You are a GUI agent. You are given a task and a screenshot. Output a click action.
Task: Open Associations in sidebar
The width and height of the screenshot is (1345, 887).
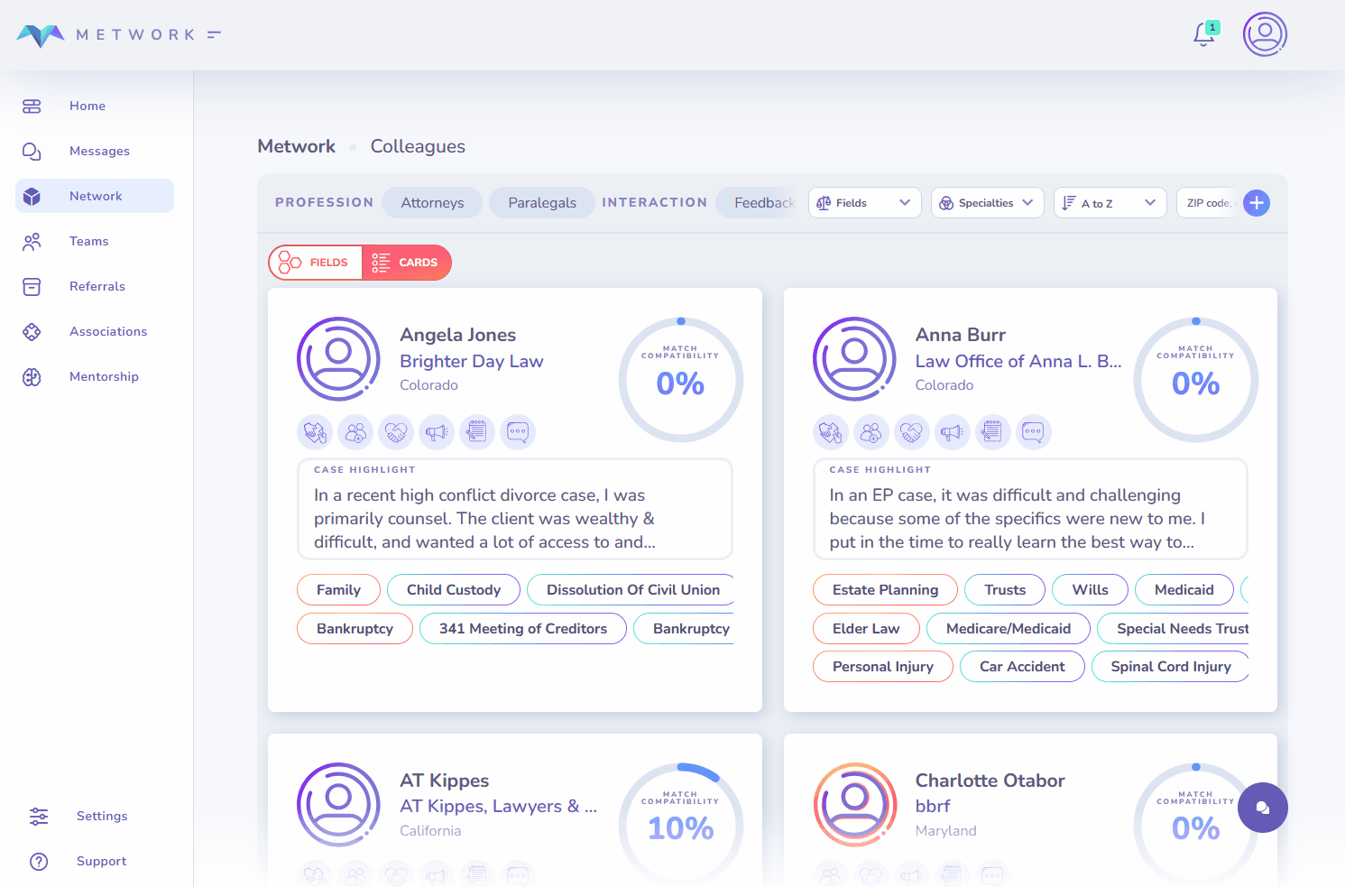point(95,332)
